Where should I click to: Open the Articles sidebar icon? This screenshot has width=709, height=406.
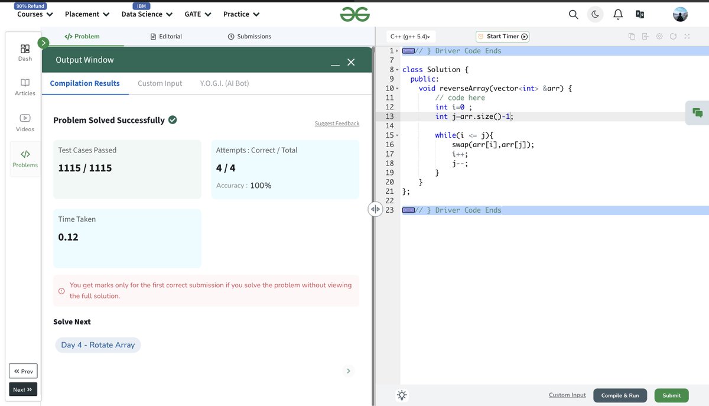point(25,87)
